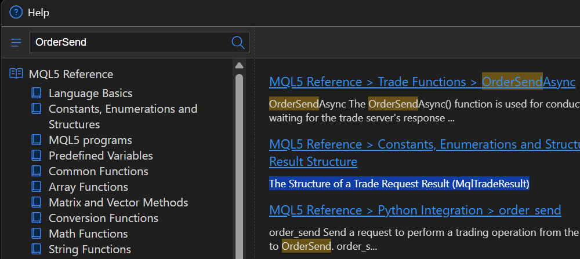The image size is (580, 259).
Task: Click the search magnifier icon
Action: point(238,42)
